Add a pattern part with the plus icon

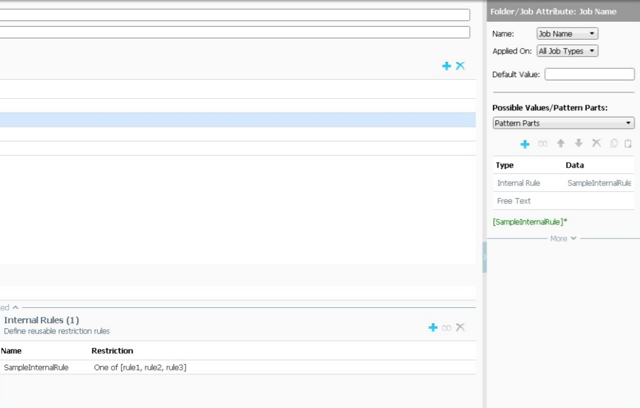tap(525, 144)
